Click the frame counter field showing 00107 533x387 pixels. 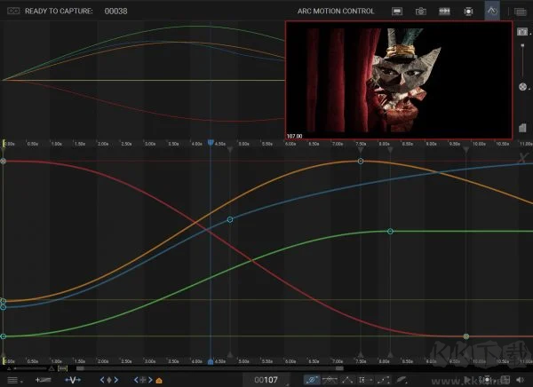point(266,380)
